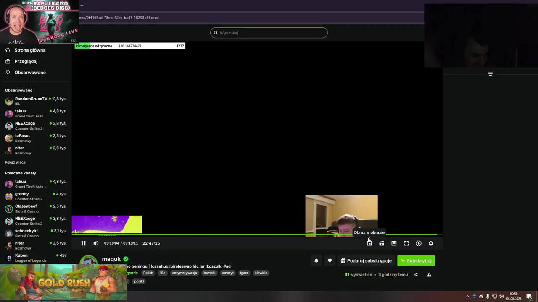This screenshot has width=538, height=302.
Task: Click emeryt tag
Action: tap(228, 273)
